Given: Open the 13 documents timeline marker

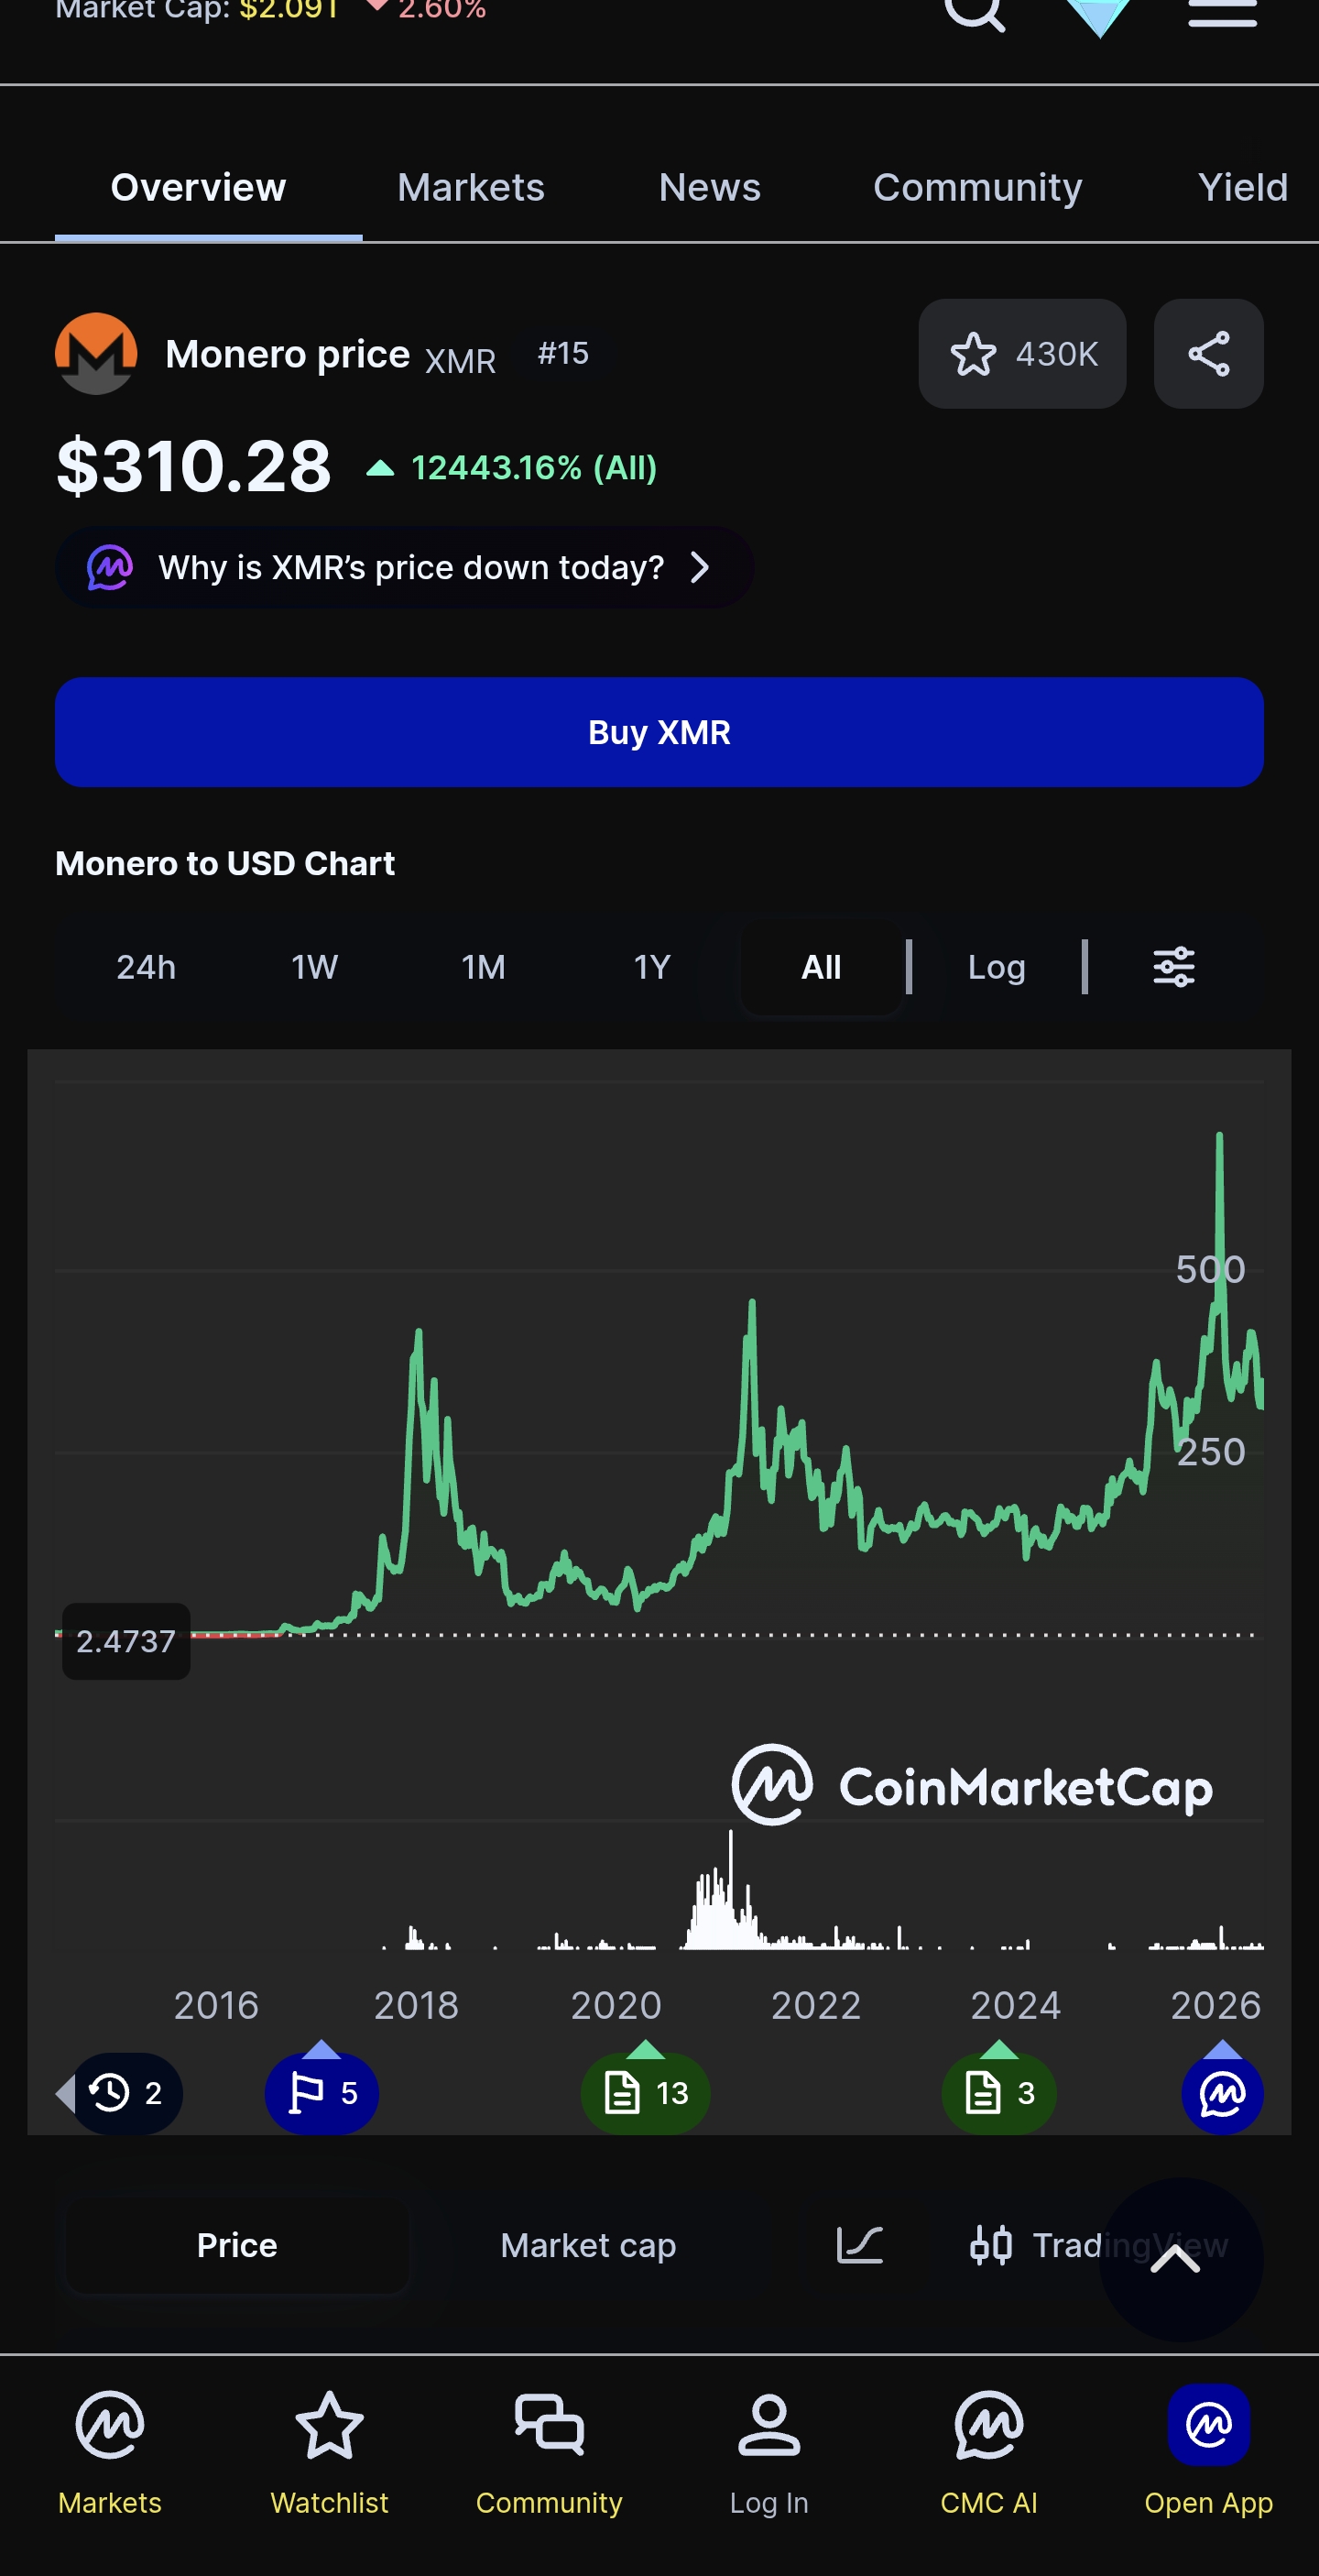Looking at the screenshot, I should (646, 2092).
